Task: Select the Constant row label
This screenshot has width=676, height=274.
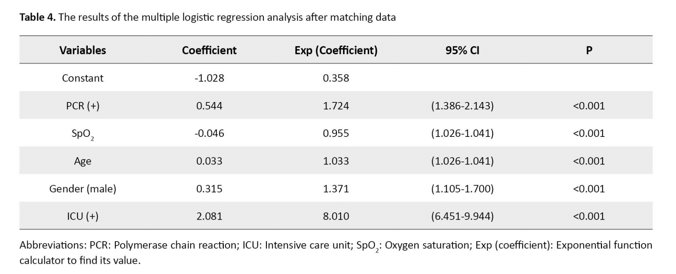Action: [82, 78]
